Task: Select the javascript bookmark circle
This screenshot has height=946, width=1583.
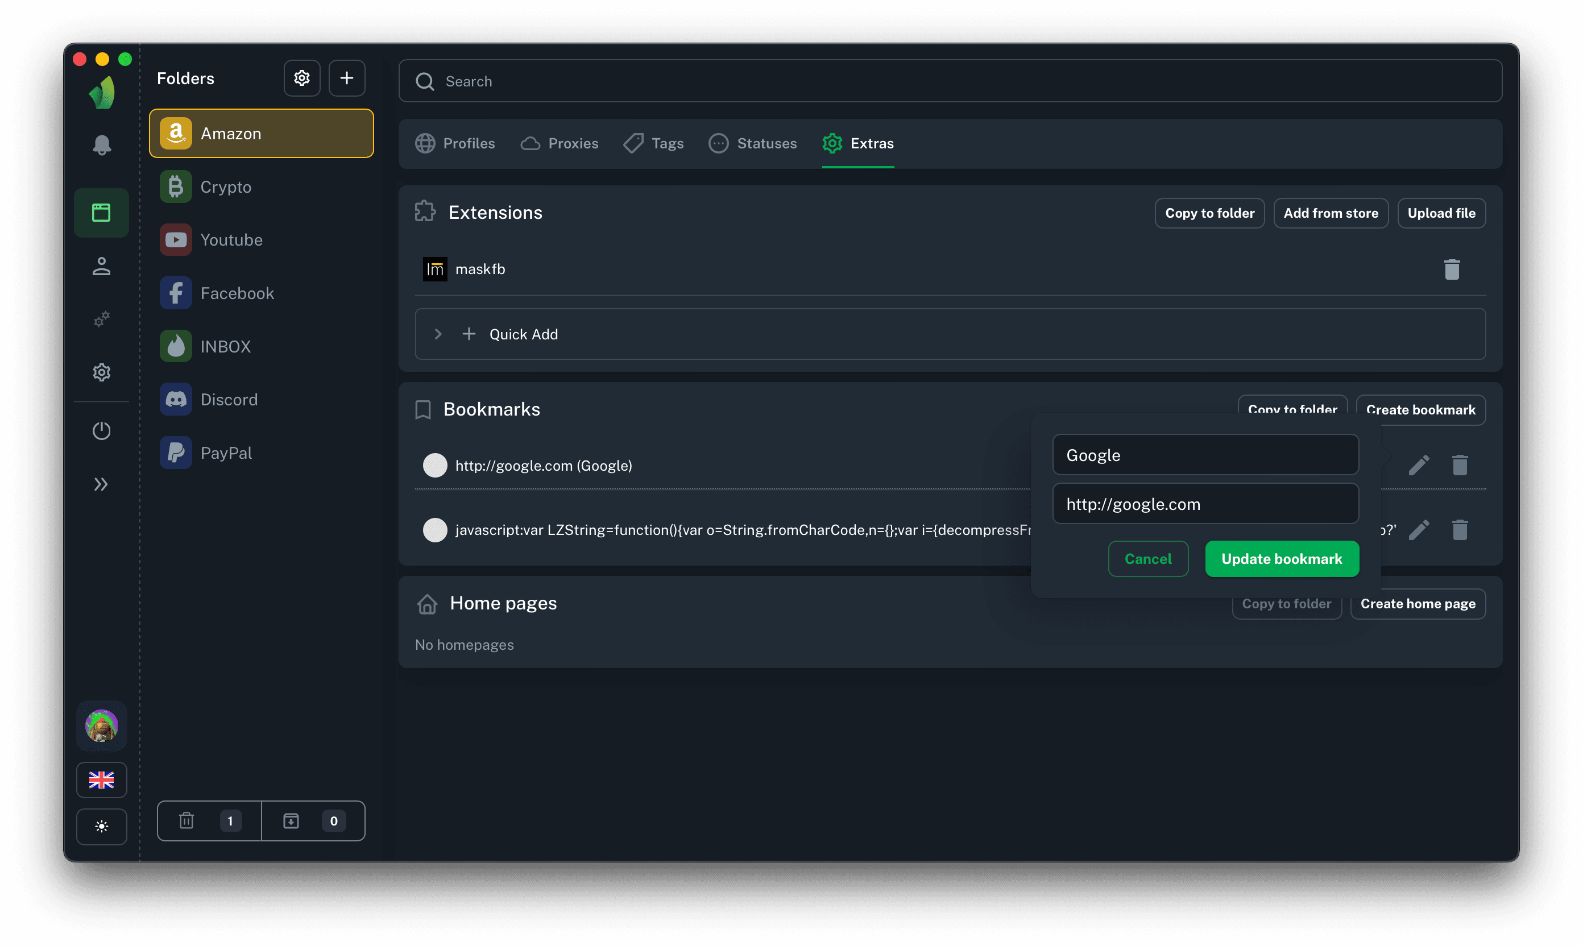Action: (x=435, y=530)
